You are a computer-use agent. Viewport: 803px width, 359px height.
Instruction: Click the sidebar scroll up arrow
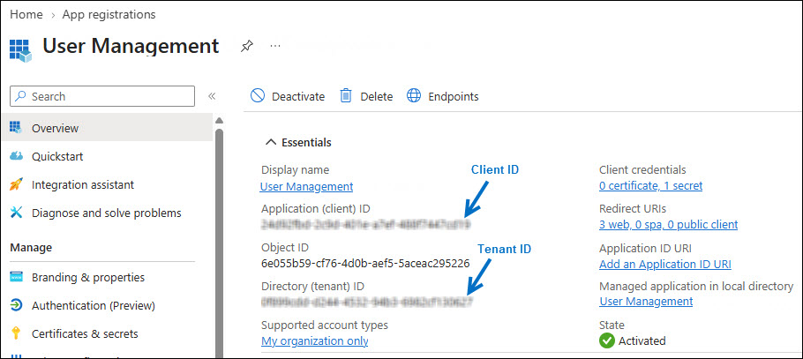click(x=219, y=121)
